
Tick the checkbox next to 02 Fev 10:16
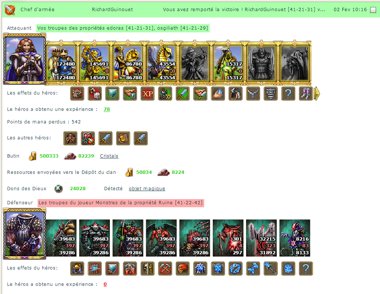tap(373, 10)
